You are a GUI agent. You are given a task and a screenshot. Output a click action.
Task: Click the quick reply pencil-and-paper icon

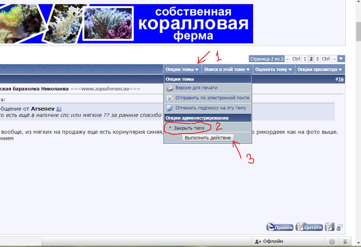pos(329,227)
